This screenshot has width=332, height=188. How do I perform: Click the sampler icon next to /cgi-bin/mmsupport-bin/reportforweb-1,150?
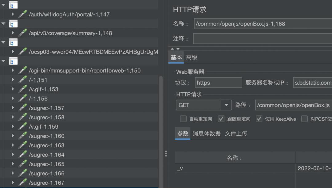point(22,70)
